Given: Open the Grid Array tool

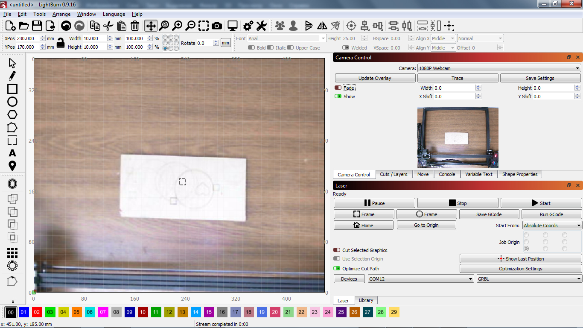Looking at the screenshot, I should (x=12, y=253).
